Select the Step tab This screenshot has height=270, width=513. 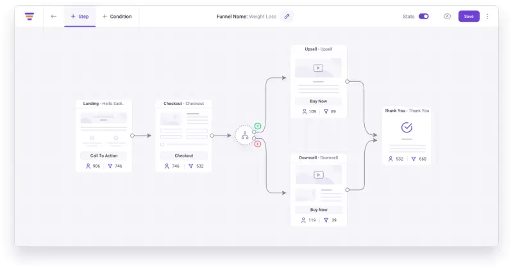point(80,17)
